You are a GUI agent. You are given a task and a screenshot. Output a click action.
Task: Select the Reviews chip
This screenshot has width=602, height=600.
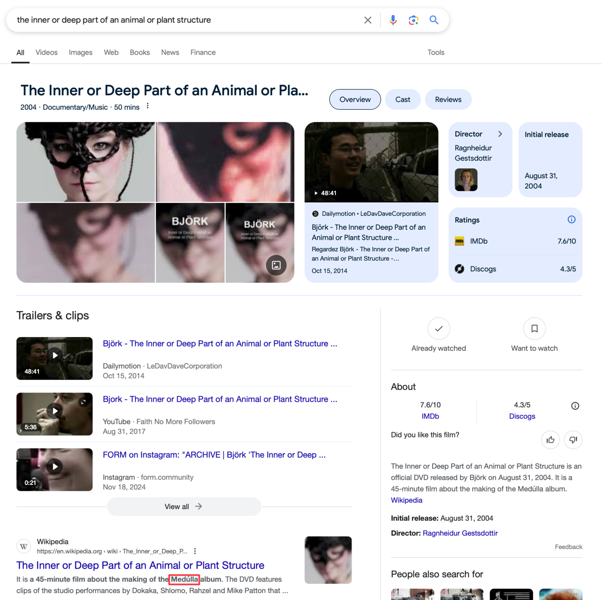click(x=448, y=99)
